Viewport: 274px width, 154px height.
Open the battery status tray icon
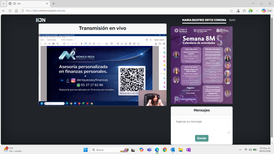pyautogui.click(x=255, y=150)
